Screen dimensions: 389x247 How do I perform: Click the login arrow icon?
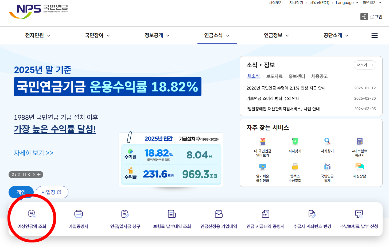364,17
